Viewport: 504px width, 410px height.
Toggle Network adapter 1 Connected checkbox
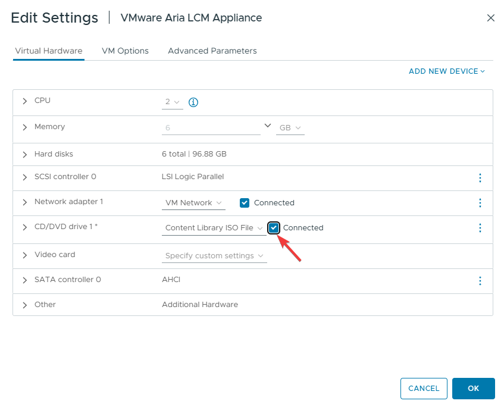245,203
